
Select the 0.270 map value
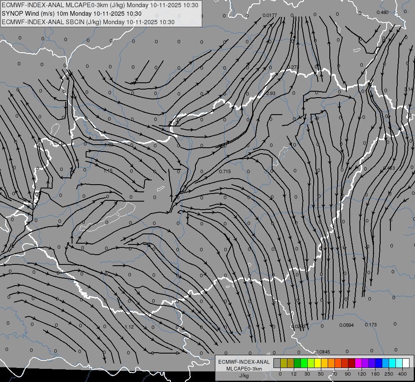[x=293, y=67]
